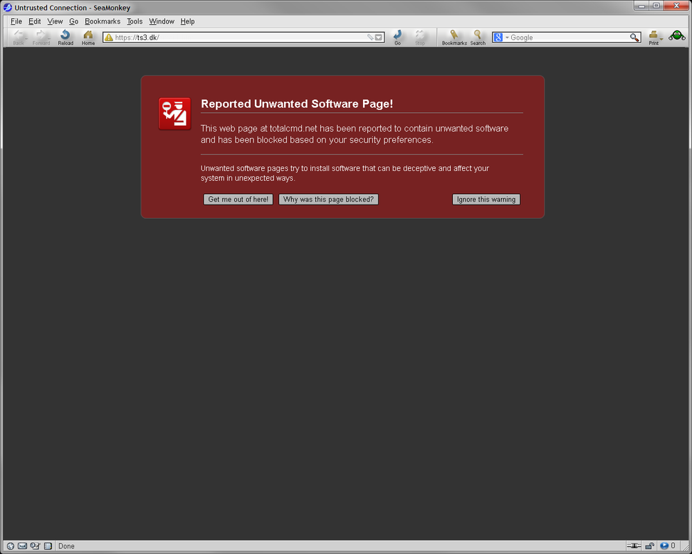Open Address Book from status bar
This screenshot has height=554, width=692.
click(48, 546)
